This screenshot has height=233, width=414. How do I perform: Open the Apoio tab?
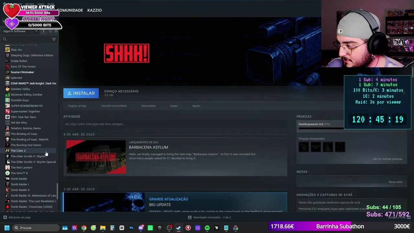(x=196, y=106)
